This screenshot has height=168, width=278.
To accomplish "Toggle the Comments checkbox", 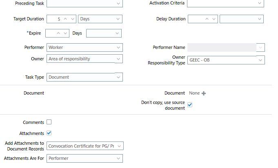I will pyautogui.click(x=49, y=122).
